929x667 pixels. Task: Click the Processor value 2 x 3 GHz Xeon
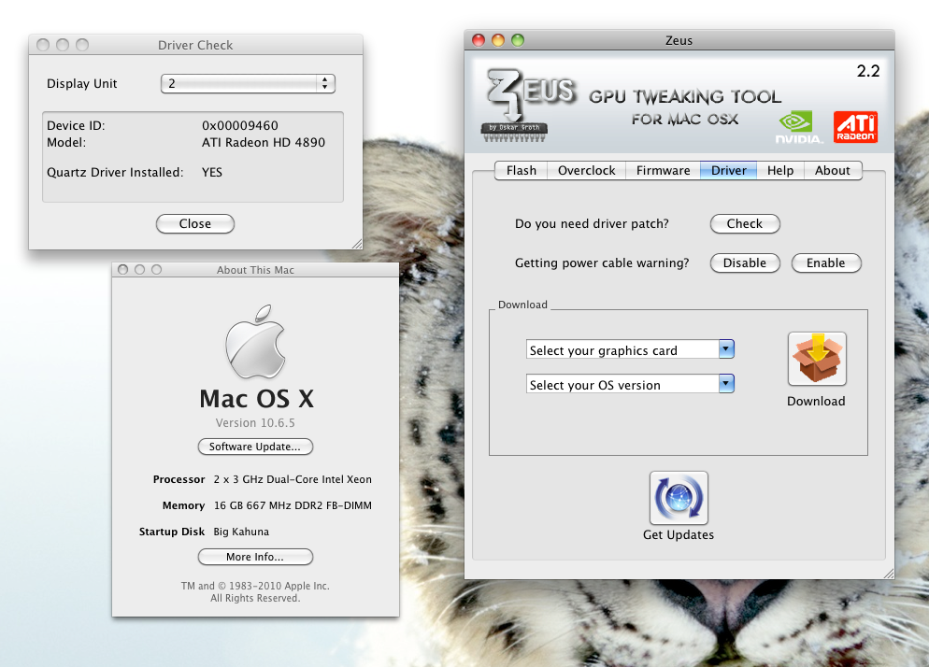pyautogui.click(x=293, y=479)
